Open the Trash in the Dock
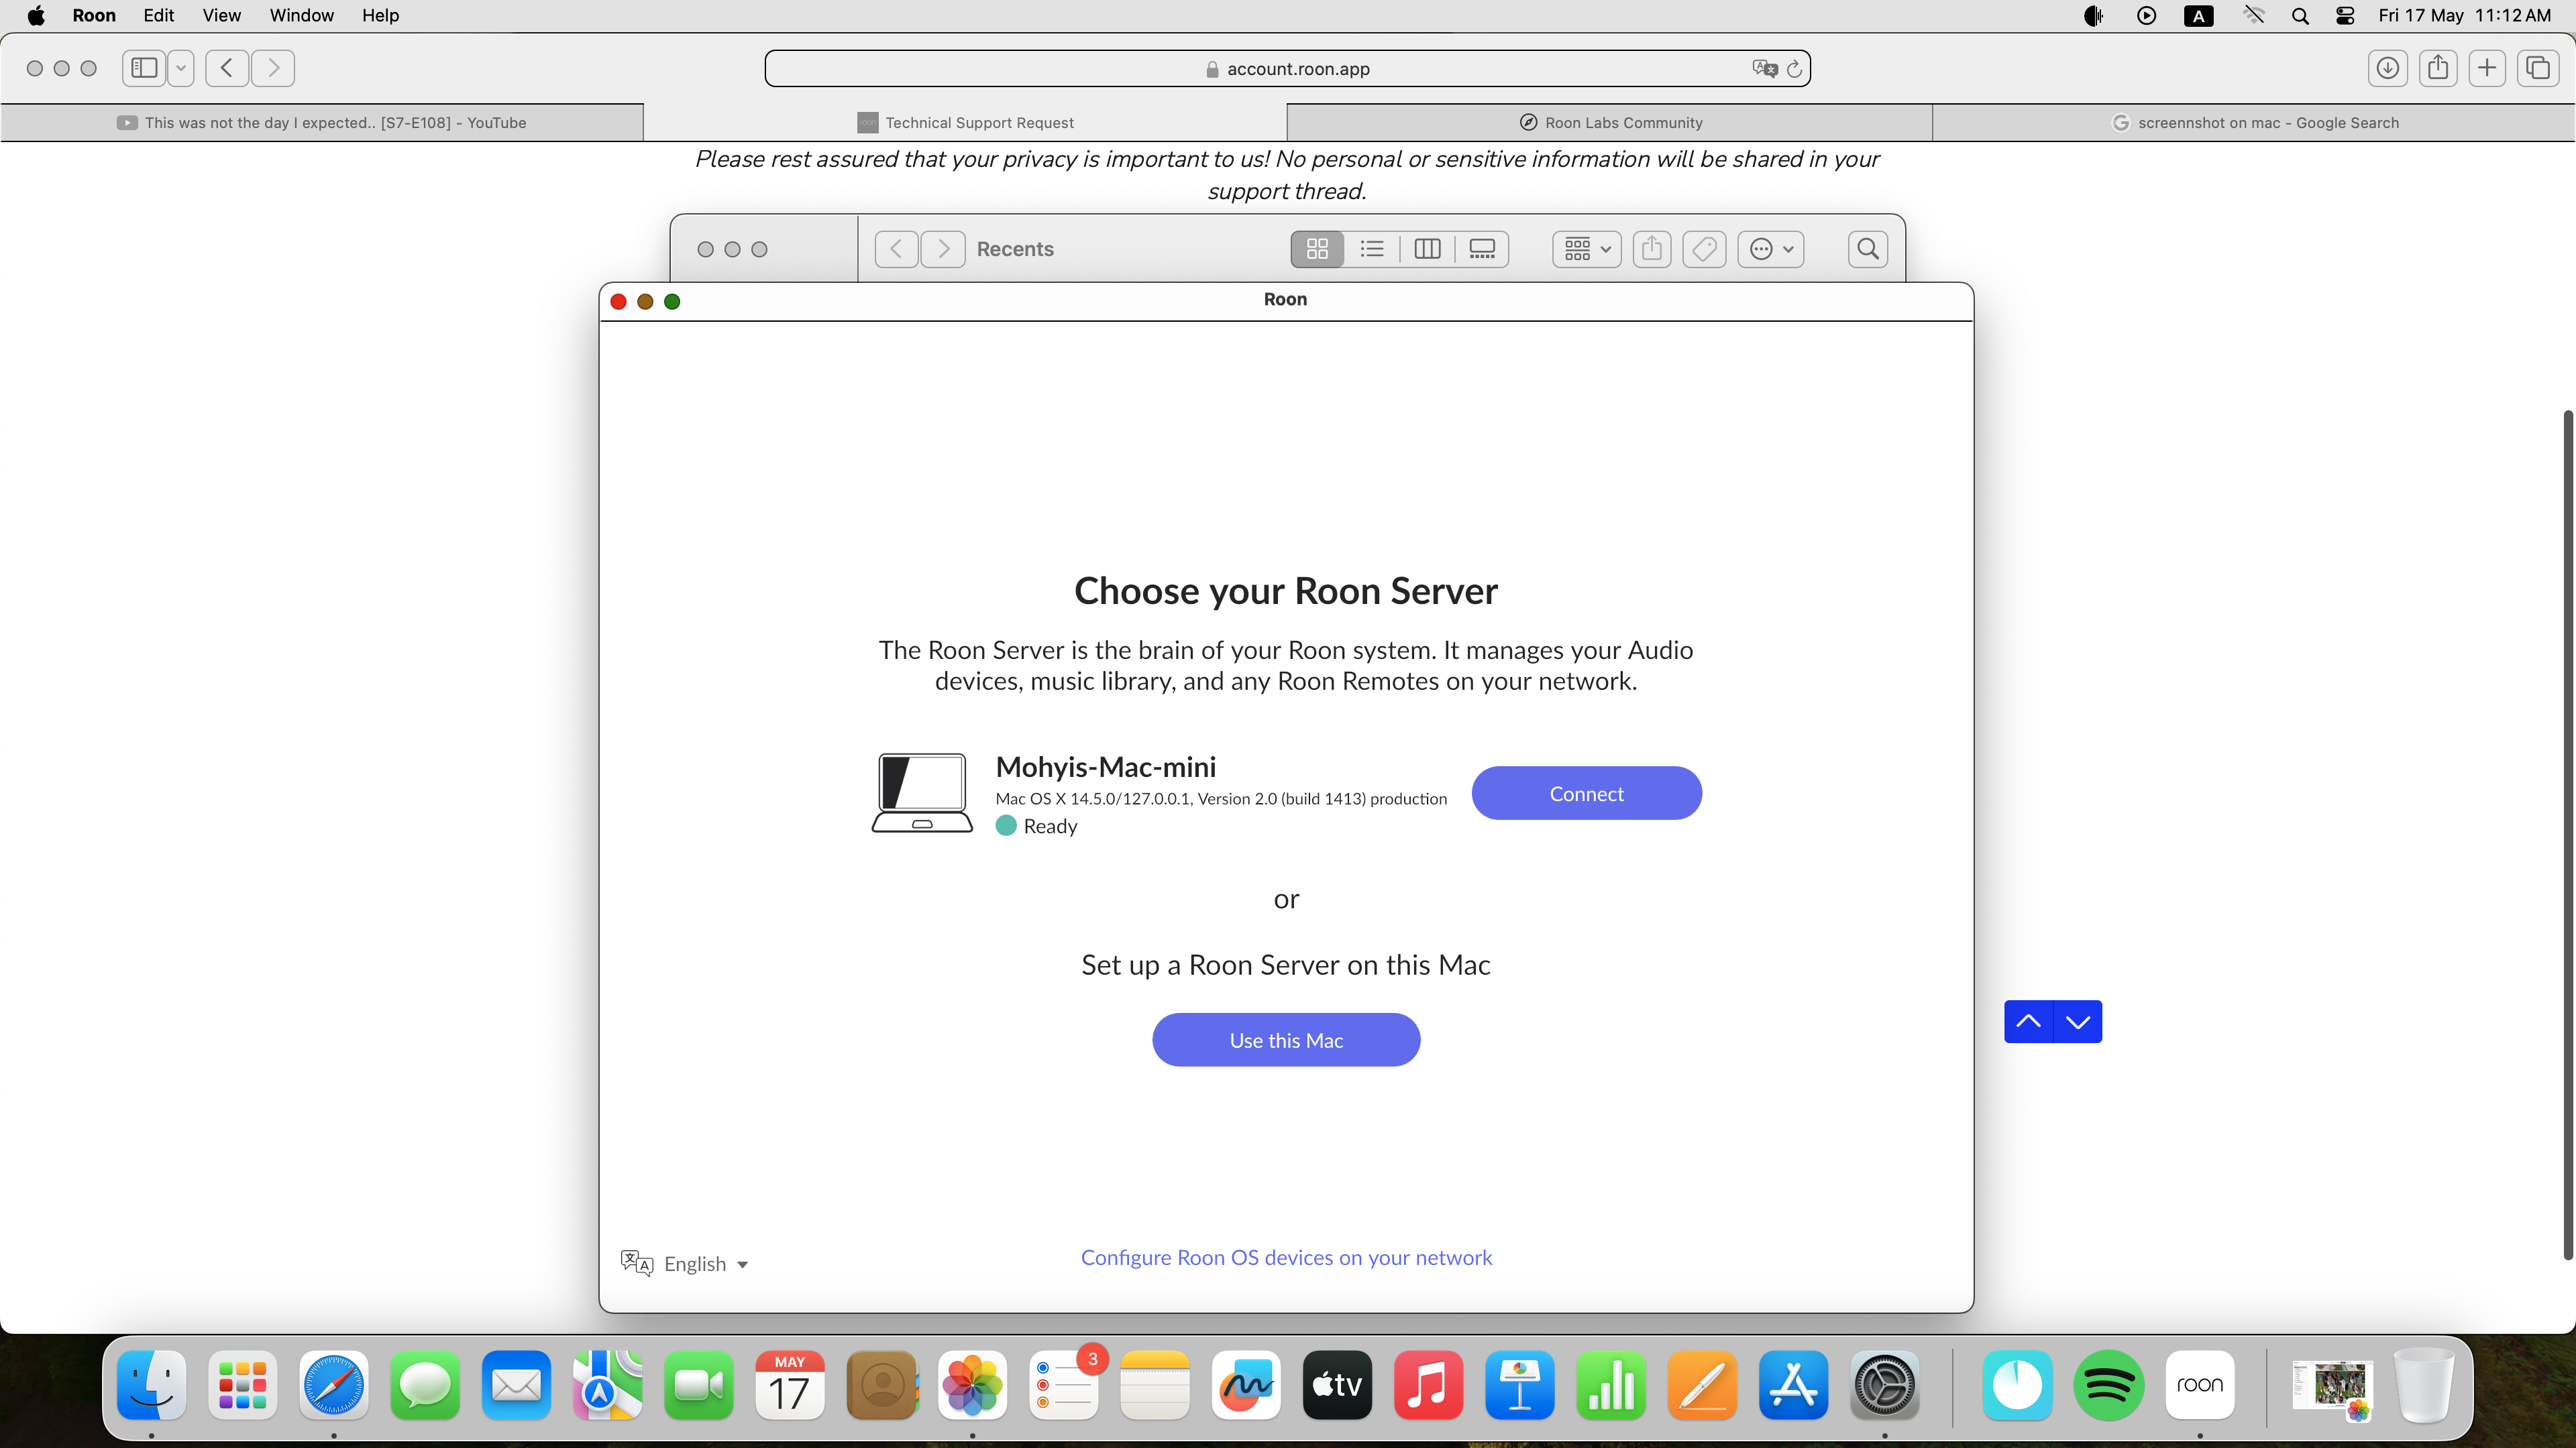 (x=2423, y=1385)
